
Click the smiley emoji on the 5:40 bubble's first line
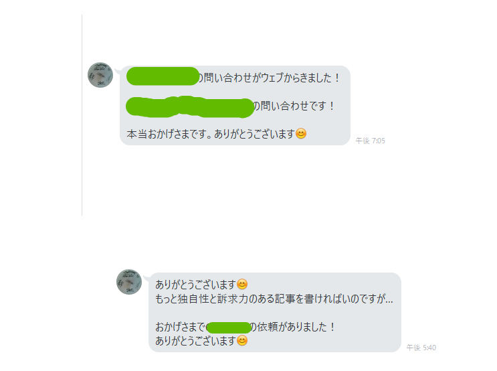[x=242, y=285]
